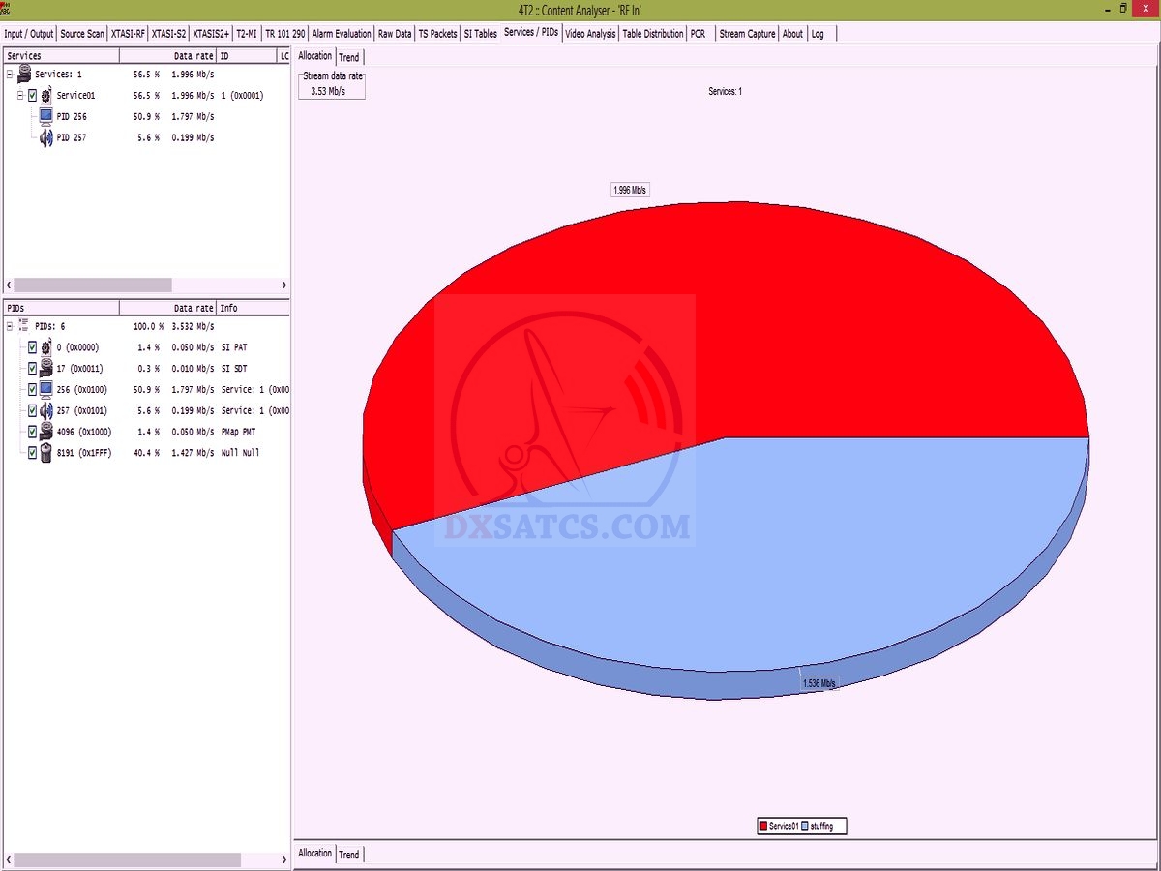Image resolution: width=1161 pixels, height=871 pixels.
Task: Click the video monitor icon for PID 256
Action: tap(45, 117)
